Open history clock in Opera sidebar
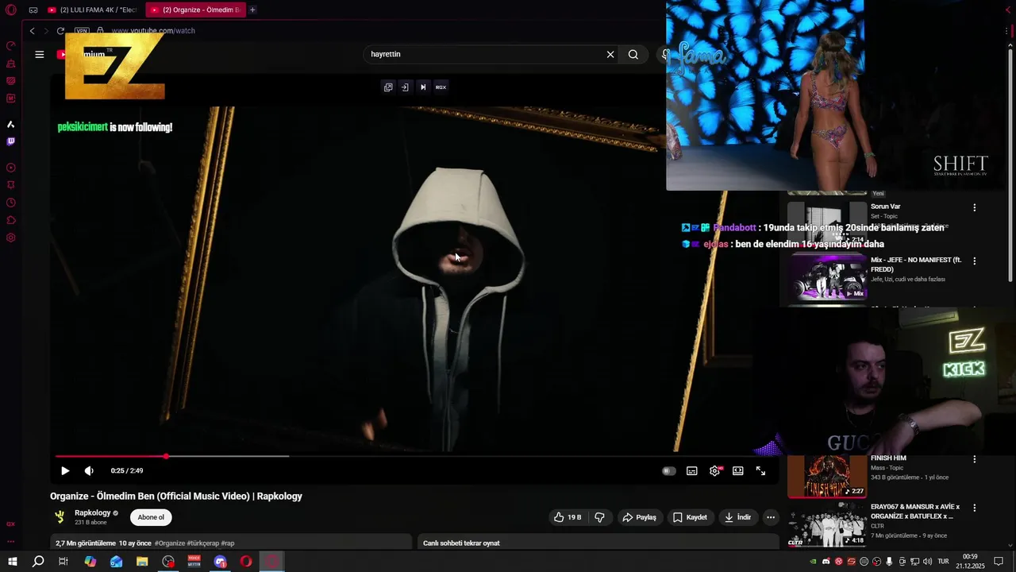This screenshot has width=1016, height=572. point(11,203)
